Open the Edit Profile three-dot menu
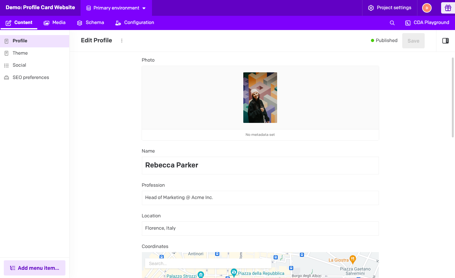This screenshot has width=455, height=278. pos(122,40)
